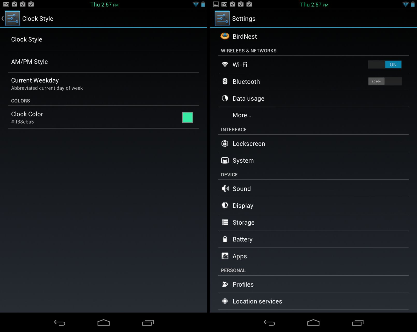Screen dimensions: 417x332
Task: Open the BirdNest bird icon
Action: (225, 36)
